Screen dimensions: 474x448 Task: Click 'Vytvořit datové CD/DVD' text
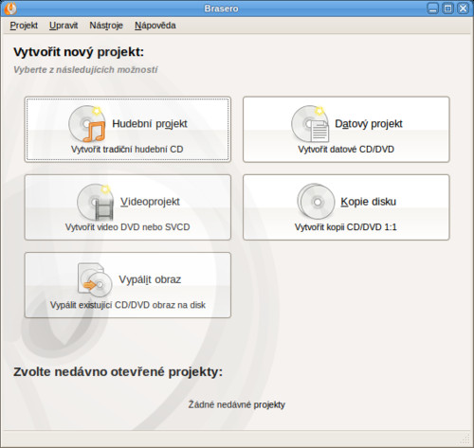[x=346, y=149]
